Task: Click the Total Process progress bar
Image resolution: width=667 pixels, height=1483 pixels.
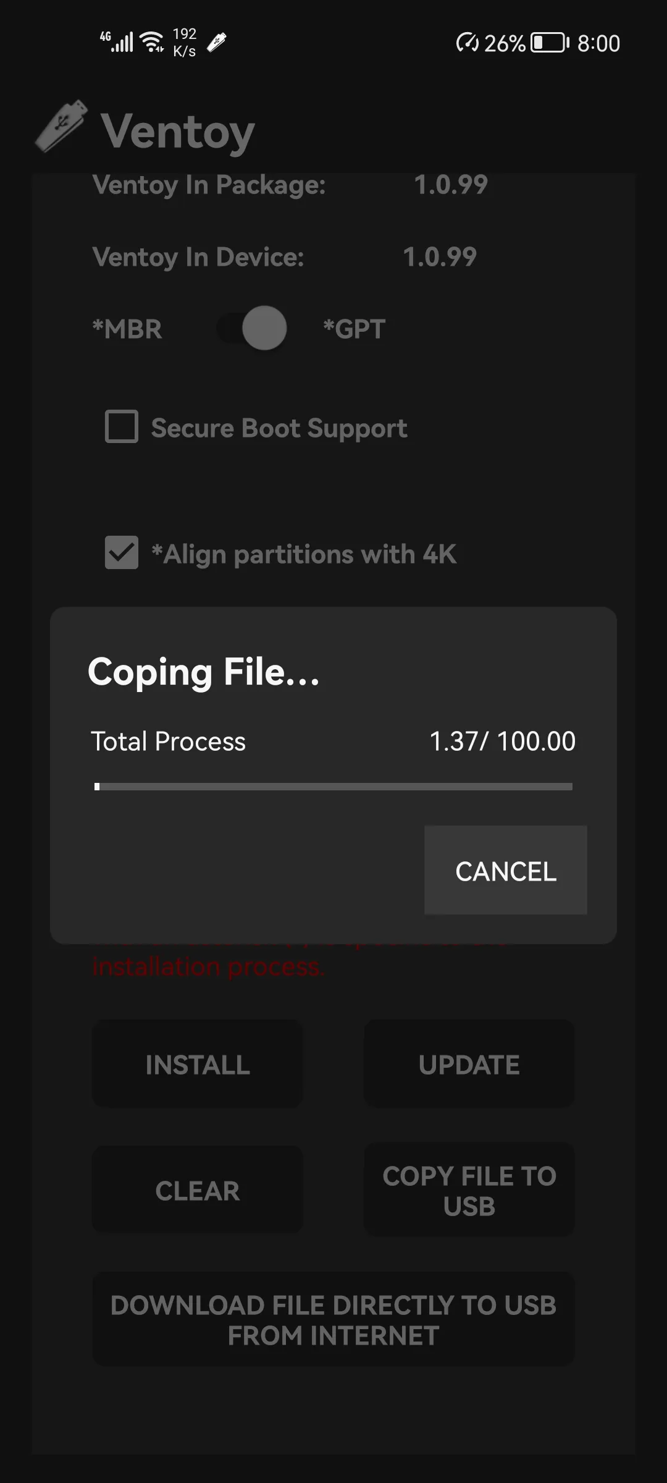Action: point(333,787)
